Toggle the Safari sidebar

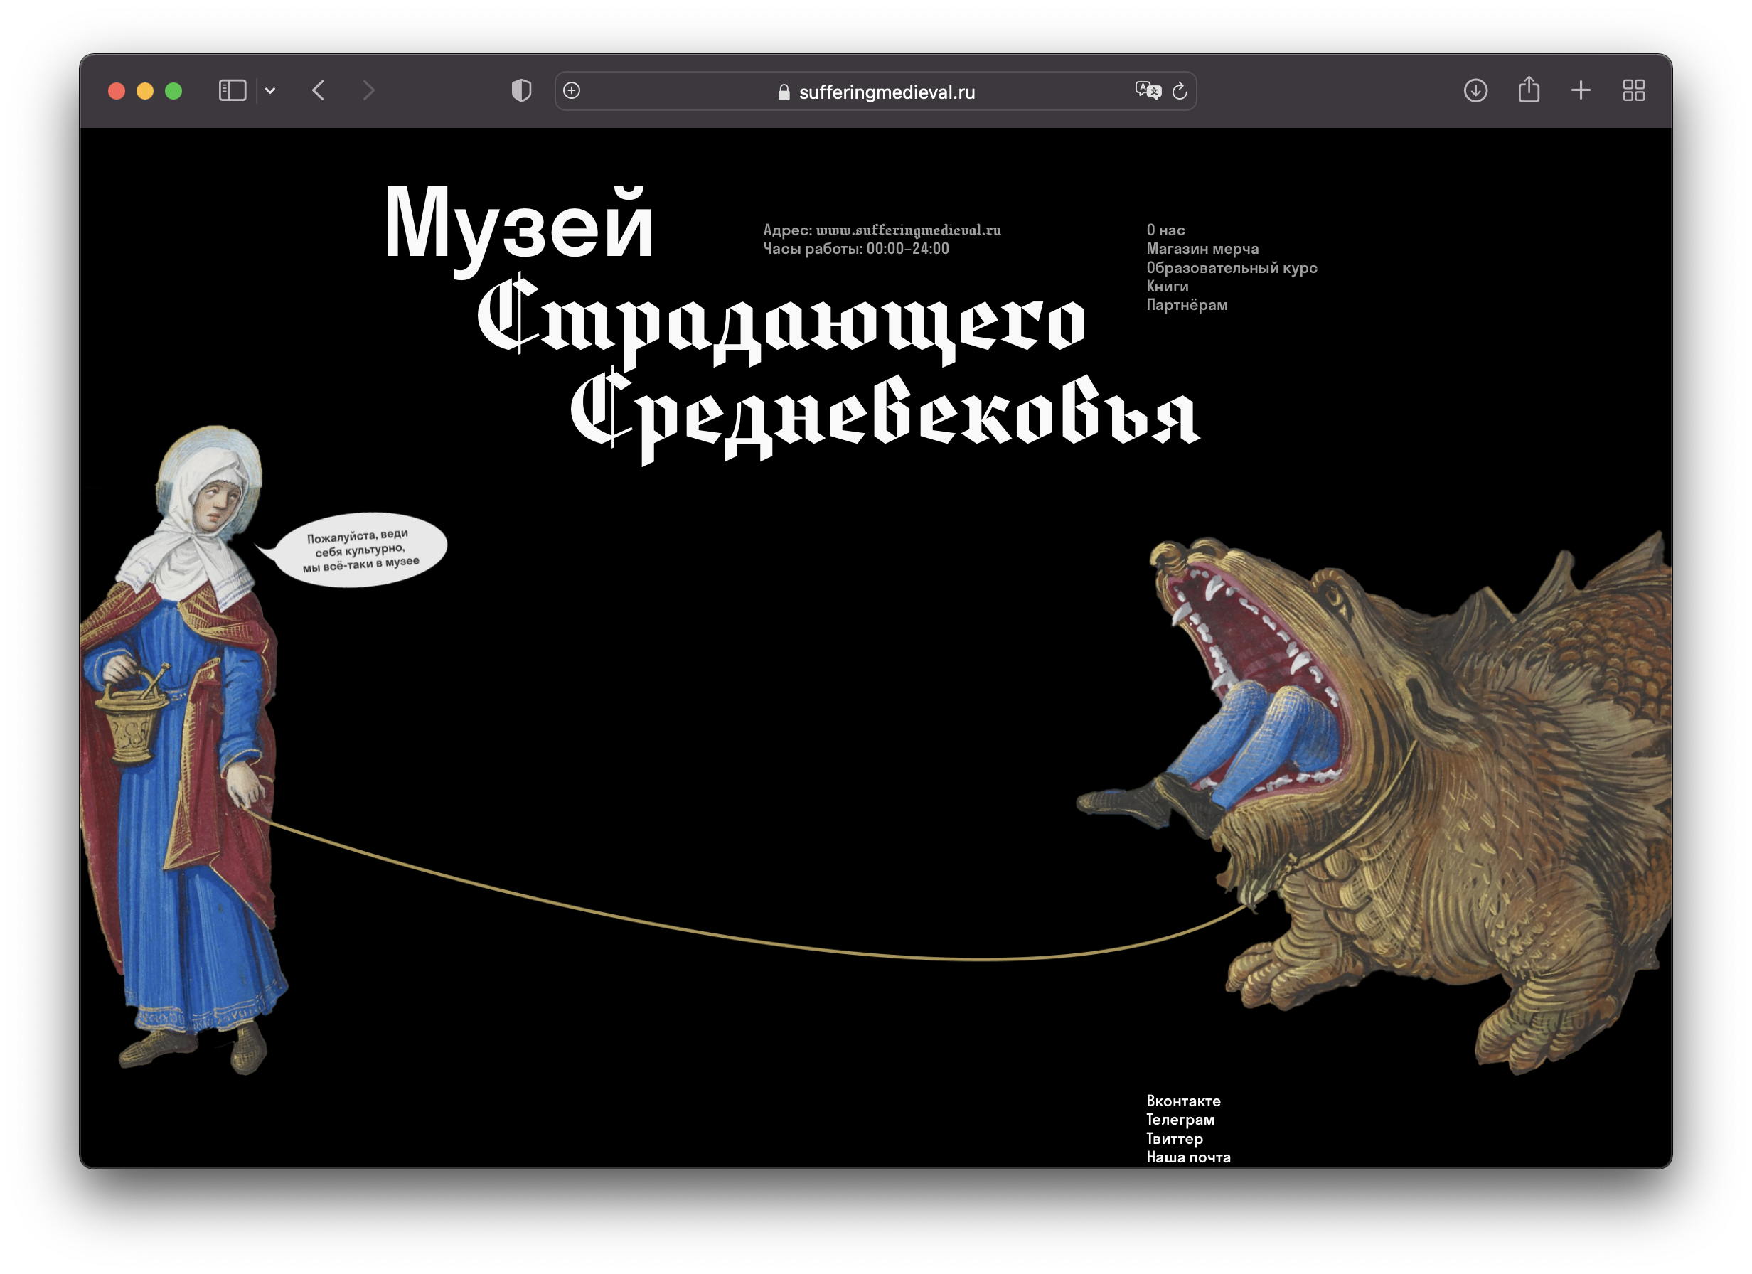click(x=232, y=91)
